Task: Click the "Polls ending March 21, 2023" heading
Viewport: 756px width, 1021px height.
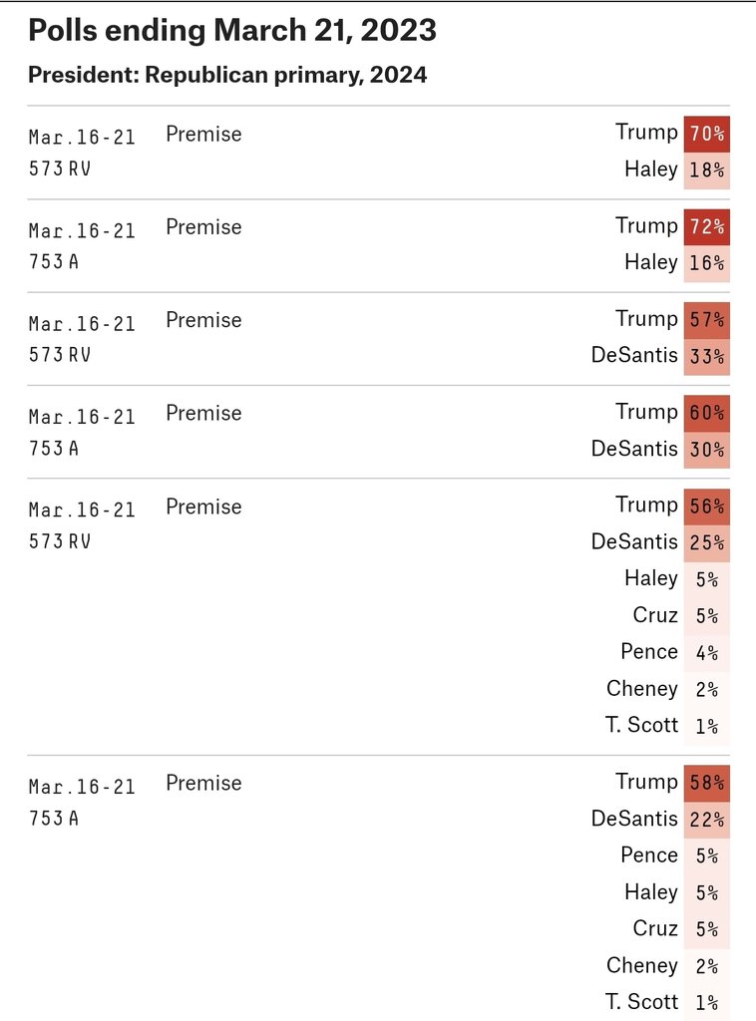Action: 231,31
